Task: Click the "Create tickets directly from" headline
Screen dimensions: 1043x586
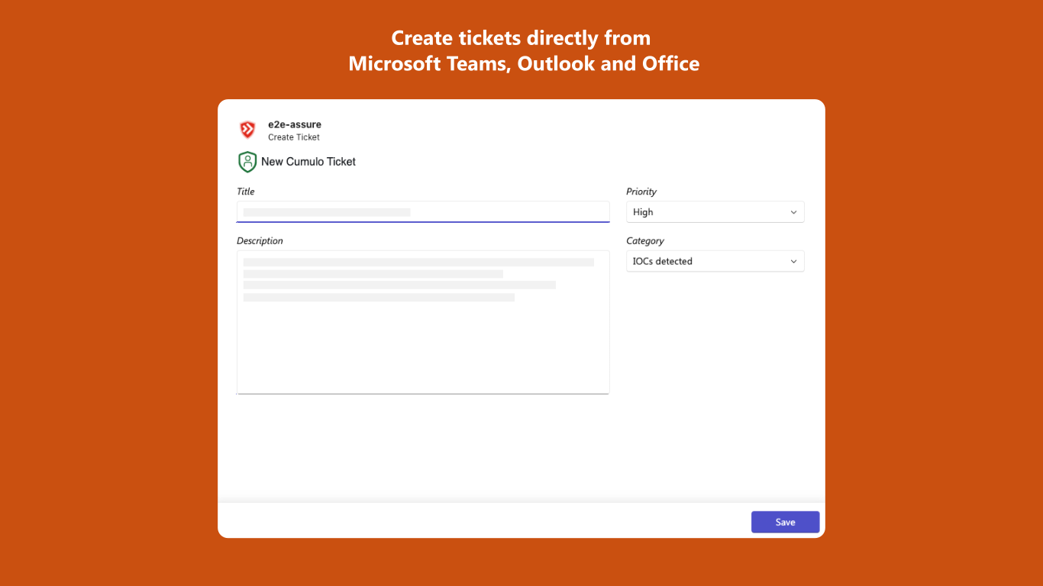Action: coord(521,37)
